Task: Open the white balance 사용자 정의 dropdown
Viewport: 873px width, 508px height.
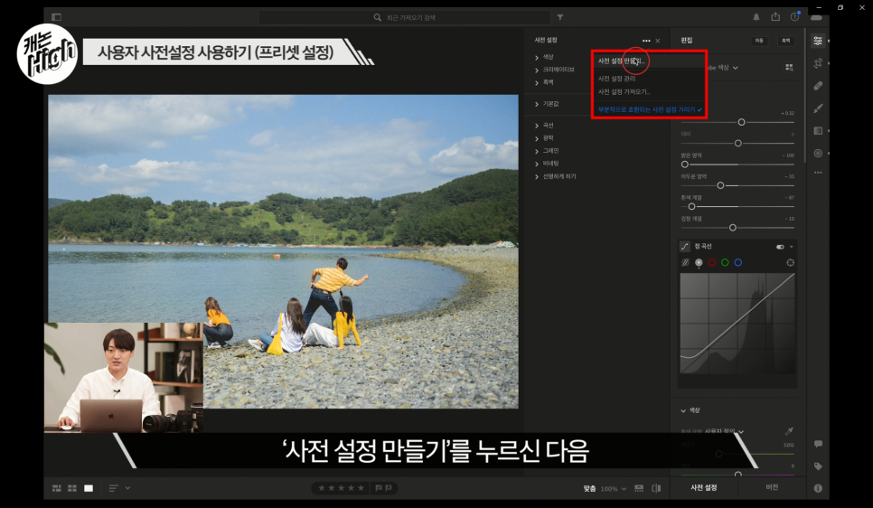Action: point(725,431)
